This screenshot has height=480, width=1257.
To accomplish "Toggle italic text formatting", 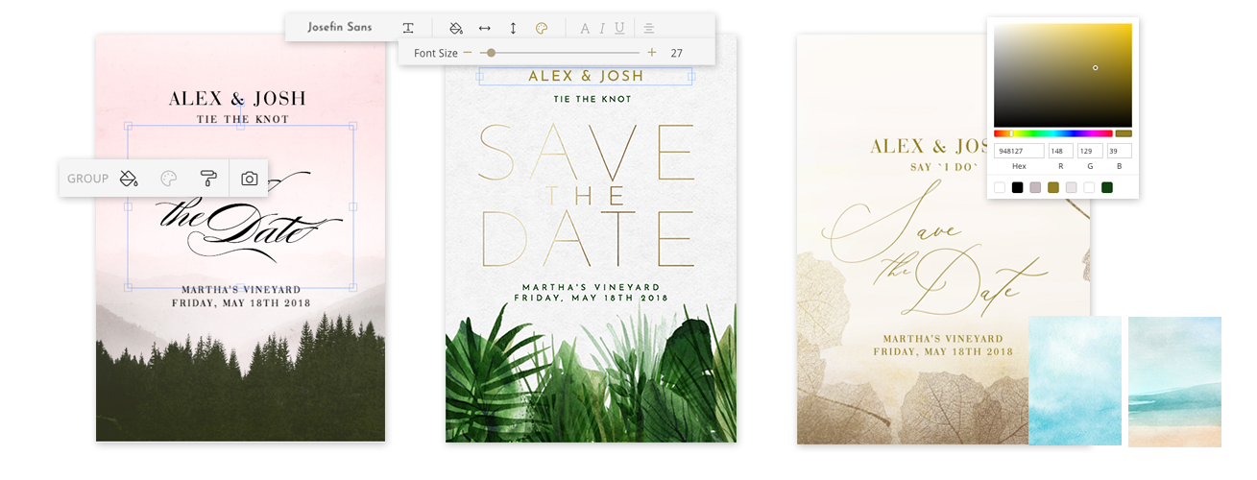I will coord(602,28).
